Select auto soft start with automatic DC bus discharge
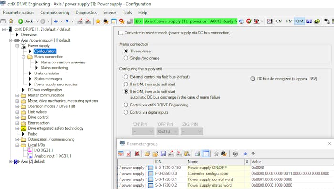Viewport: 334px width, 189px height. [x=126, y=92]
